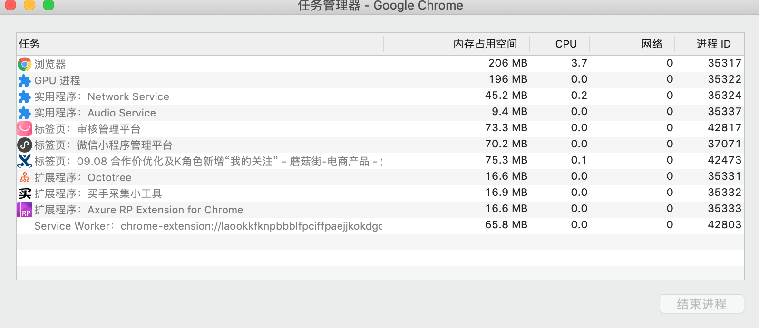Select 扩展程序: Octotree row
Screen dimensions: 759x328
[380, 177]
